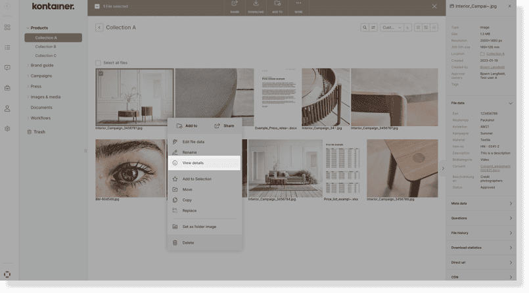Image resolution: width=529 pixels, height=293 pixels.
Task: Click the More three-dots icon
Action: (298, 6)
